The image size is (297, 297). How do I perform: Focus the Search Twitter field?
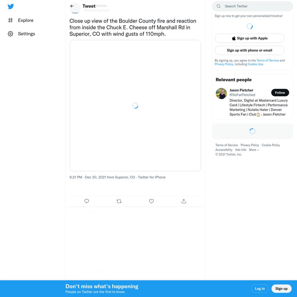coord(252,6)
